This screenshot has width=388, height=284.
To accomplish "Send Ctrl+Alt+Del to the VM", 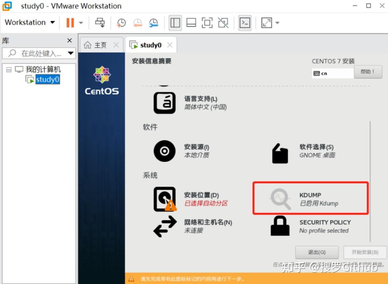I will pos(100,23).
